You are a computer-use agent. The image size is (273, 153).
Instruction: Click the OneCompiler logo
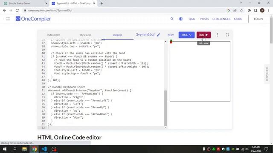(33, 19)
